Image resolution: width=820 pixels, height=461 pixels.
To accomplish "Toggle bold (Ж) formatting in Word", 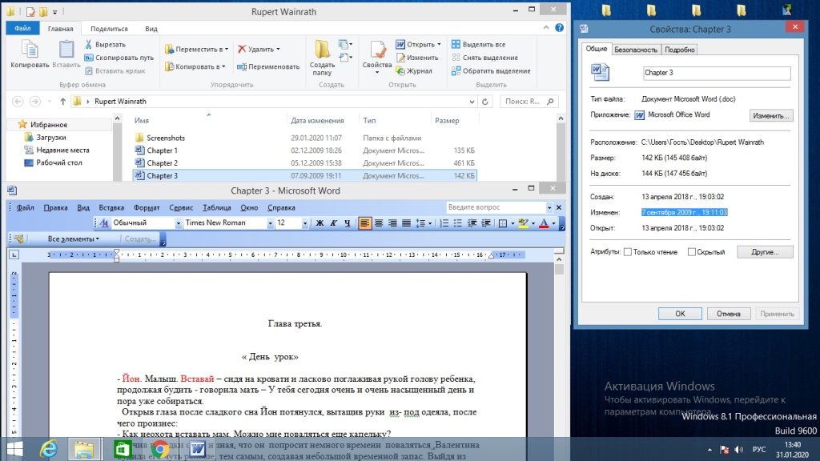I will click(x=320, y=223).
